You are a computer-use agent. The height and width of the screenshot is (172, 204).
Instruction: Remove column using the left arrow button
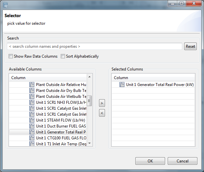pyautogui.click(x=102, y=113)
